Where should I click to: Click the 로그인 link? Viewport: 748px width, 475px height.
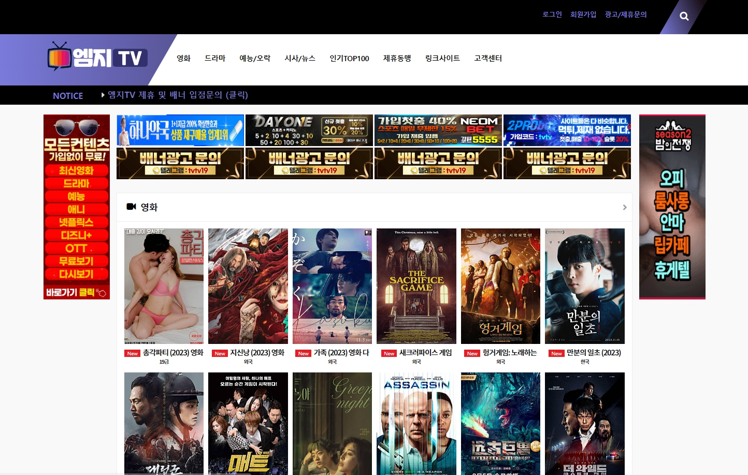(x=552, y=15)
